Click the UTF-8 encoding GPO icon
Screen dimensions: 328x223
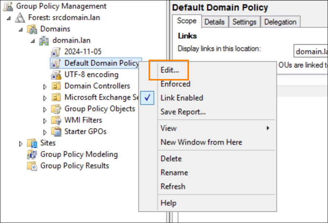click(x=56, y=75)
